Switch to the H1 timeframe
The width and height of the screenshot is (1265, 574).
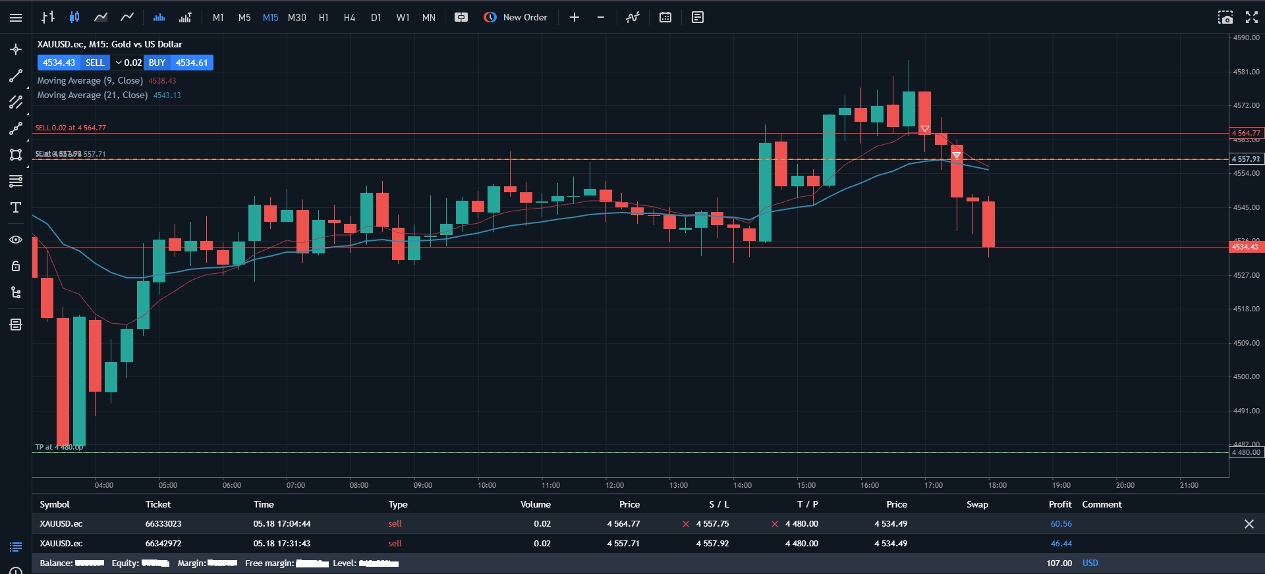click(323, 18)
